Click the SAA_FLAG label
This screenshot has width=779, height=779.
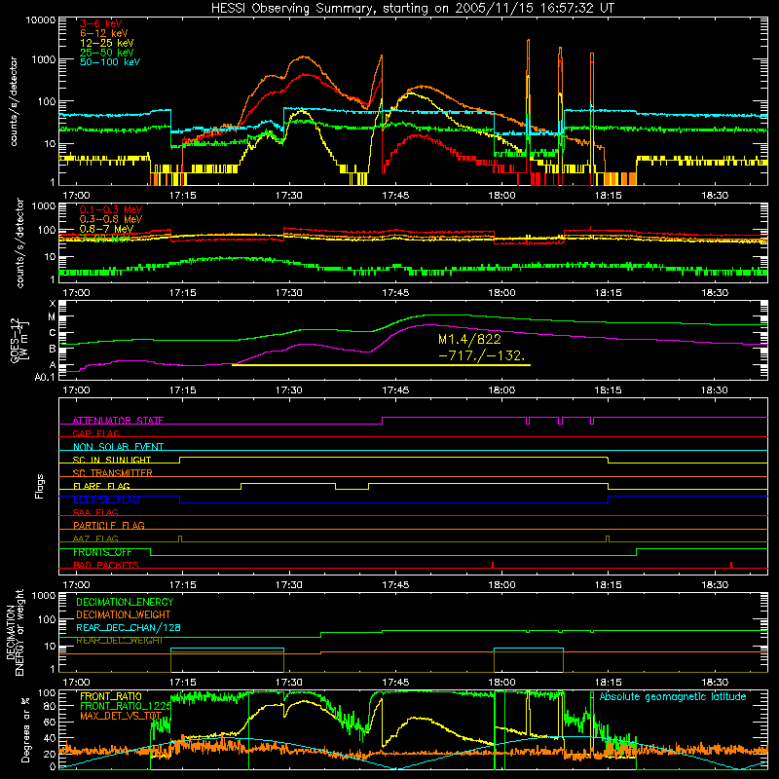(95, 513)
